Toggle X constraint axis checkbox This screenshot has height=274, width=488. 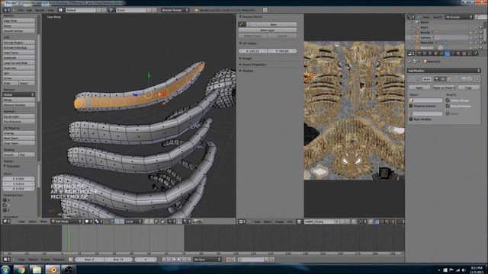click(x=5, y=200)
